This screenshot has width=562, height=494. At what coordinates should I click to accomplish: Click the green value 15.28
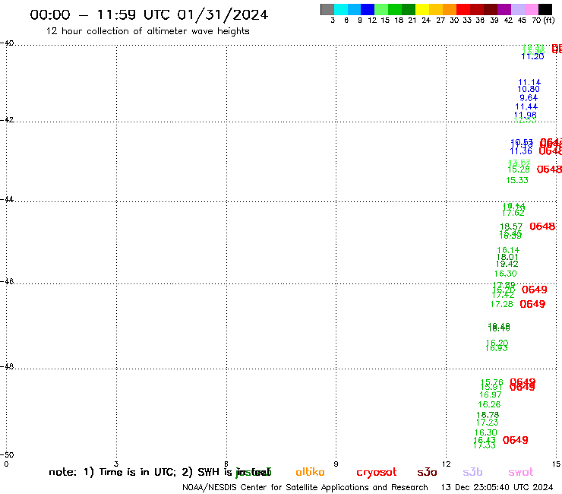[x=519, y=169]
